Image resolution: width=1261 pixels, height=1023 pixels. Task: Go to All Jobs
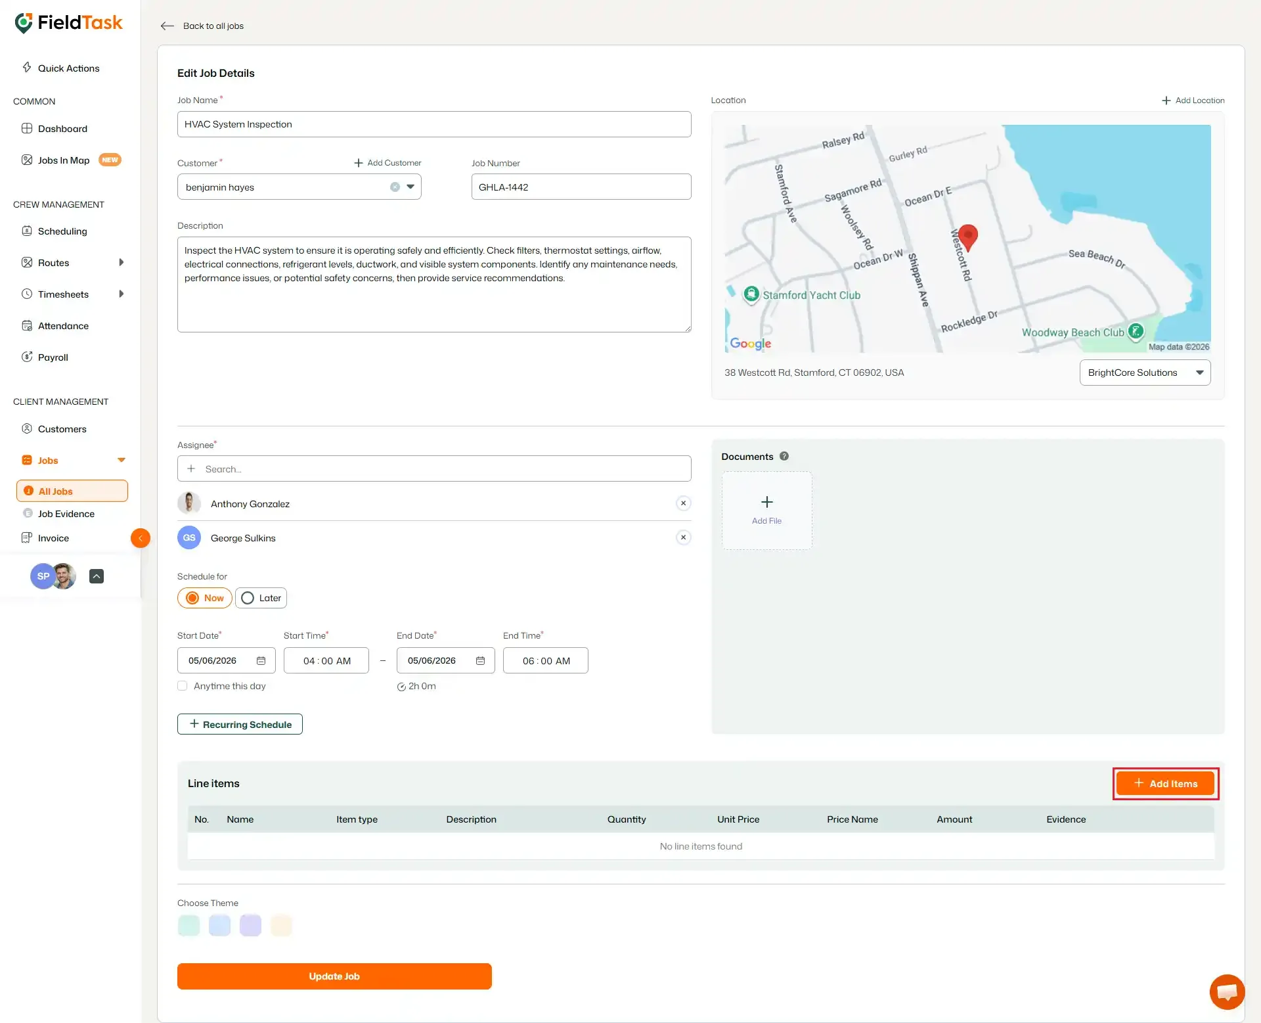point(72,491)
